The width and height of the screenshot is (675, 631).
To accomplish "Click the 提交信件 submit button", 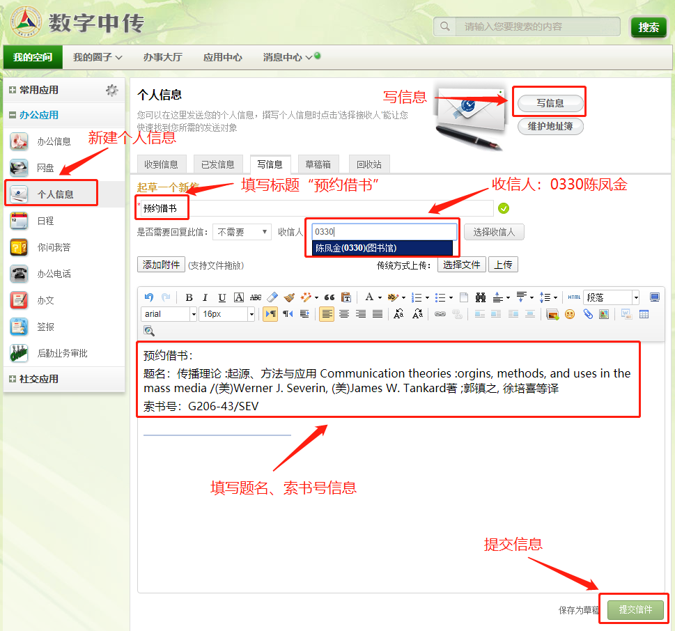I will (x=635, y=609).
